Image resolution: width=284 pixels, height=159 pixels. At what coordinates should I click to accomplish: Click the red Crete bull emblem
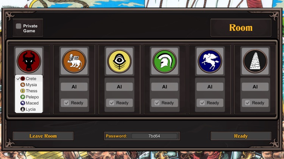pyautogui.click(x=29, y=61)
